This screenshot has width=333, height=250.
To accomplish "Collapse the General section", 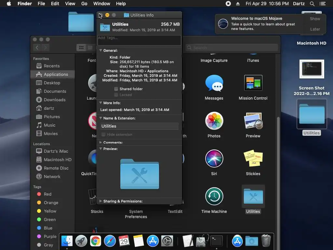I will (101, 50).
